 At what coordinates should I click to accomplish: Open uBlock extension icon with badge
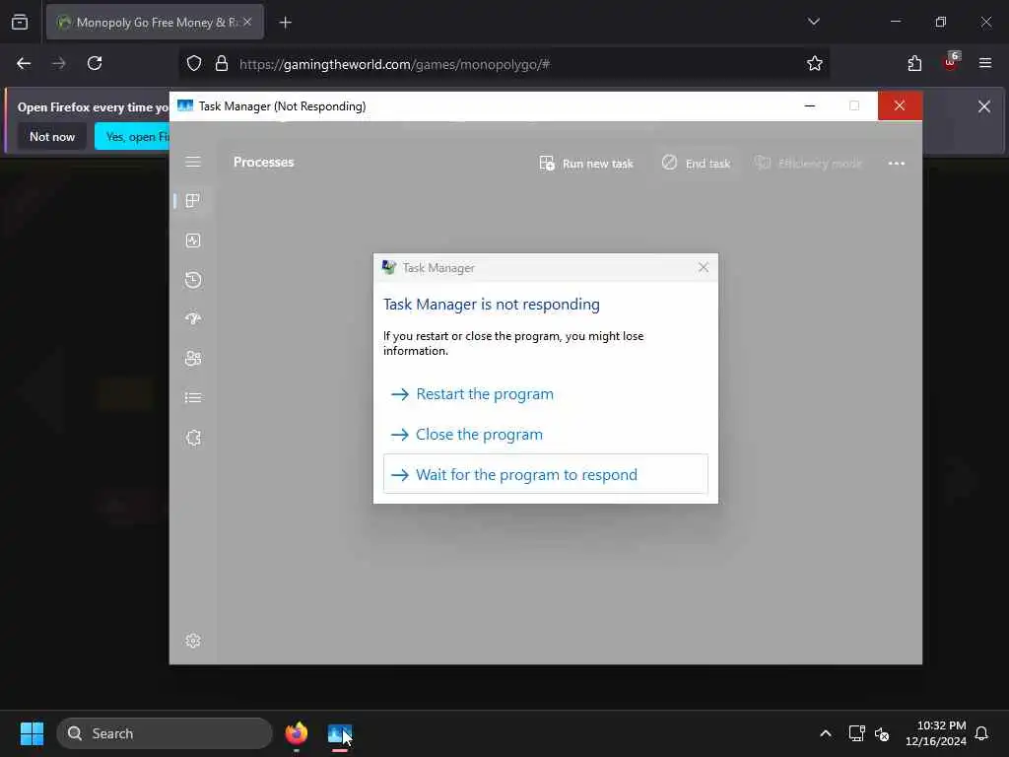click(x=951, y=62)
